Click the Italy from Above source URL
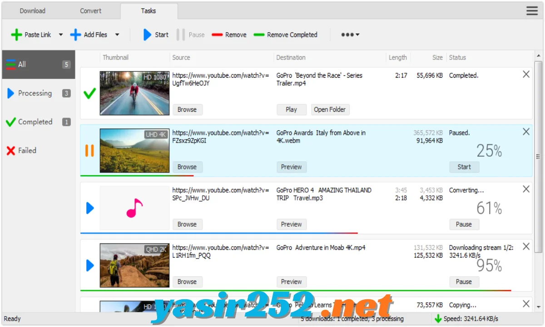This screenshot has width=545, height=327. 221,137
